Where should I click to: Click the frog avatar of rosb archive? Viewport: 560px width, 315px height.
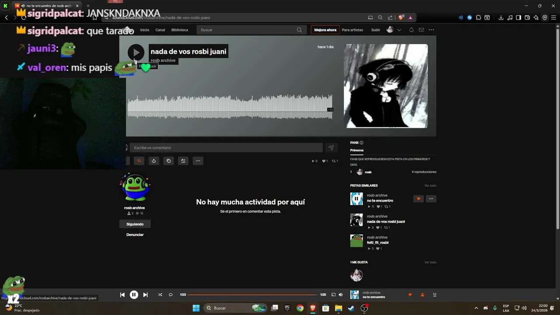tap(135, 187)
